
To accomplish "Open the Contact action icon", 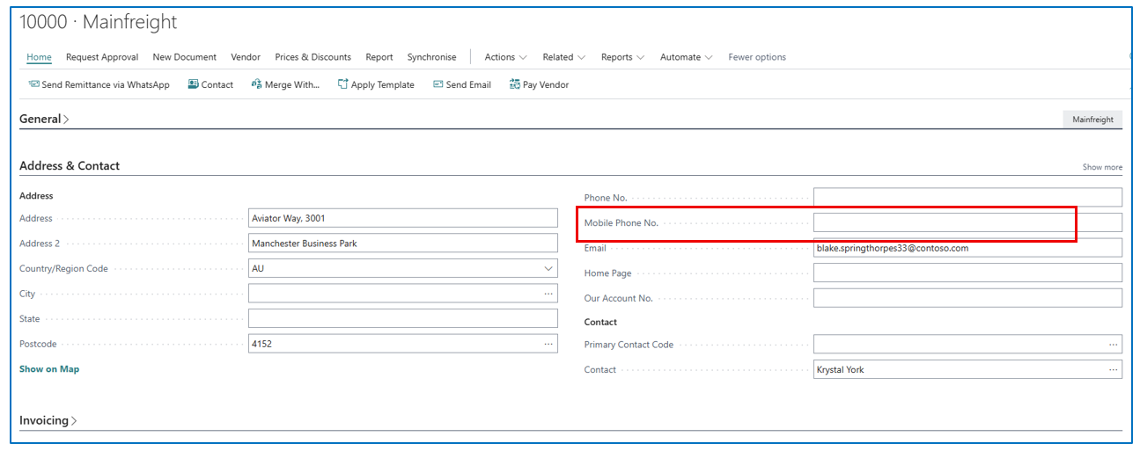I will (193, 85).
